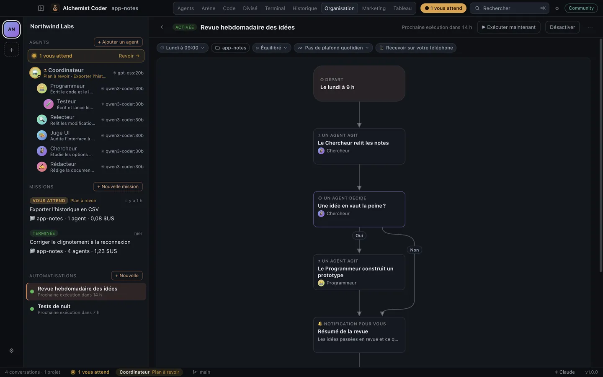Add a new workspace with plus icon
Image resolution: width=603 pixels, height=377 pixels.
(x=11, y=50)
